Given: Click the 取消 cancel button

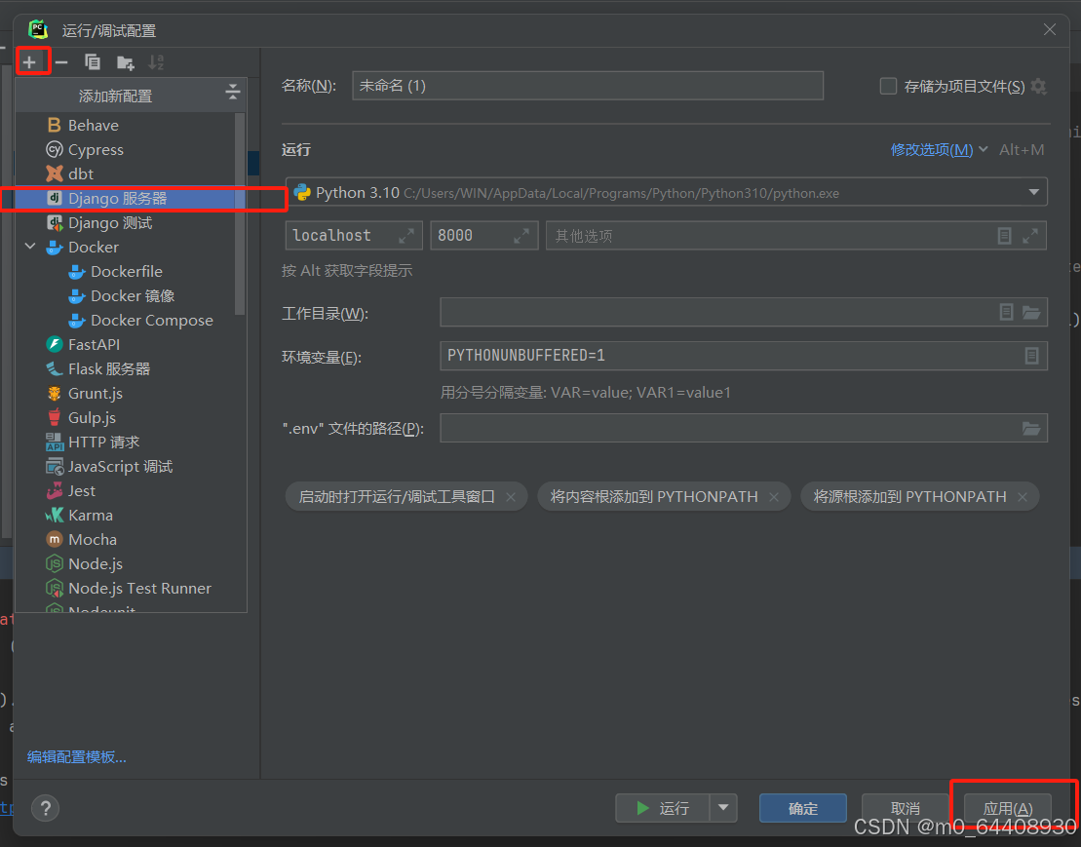Looking at the screenshot, I should [x=906, y=808].
